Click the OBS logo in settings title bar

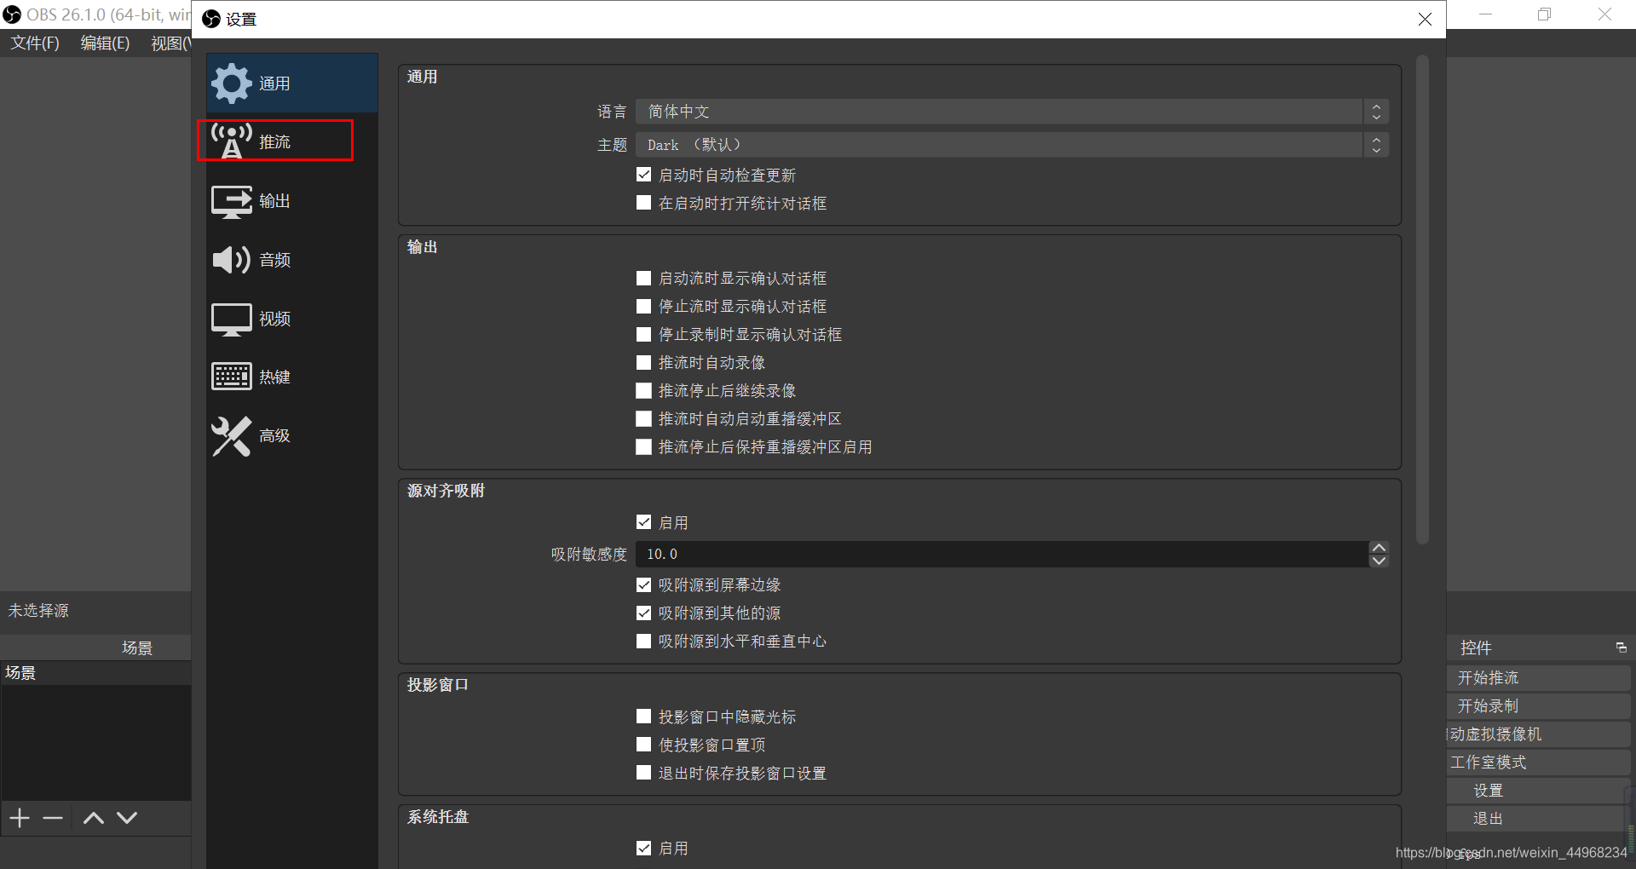tap(211, 19)
